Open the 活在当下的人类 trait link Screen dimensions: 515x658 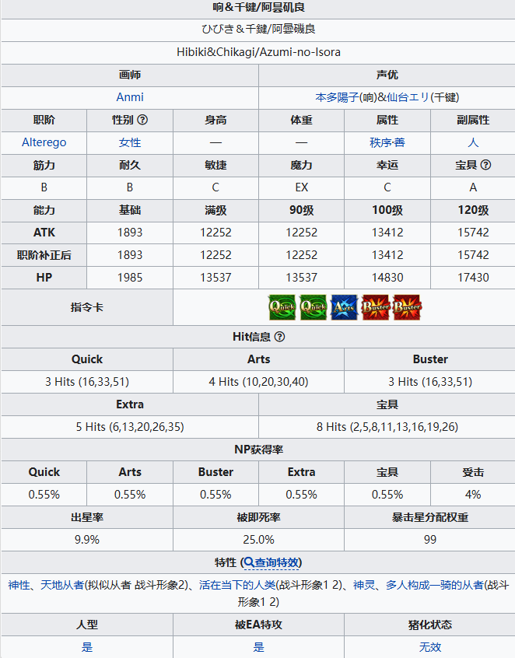pos(237,585)
